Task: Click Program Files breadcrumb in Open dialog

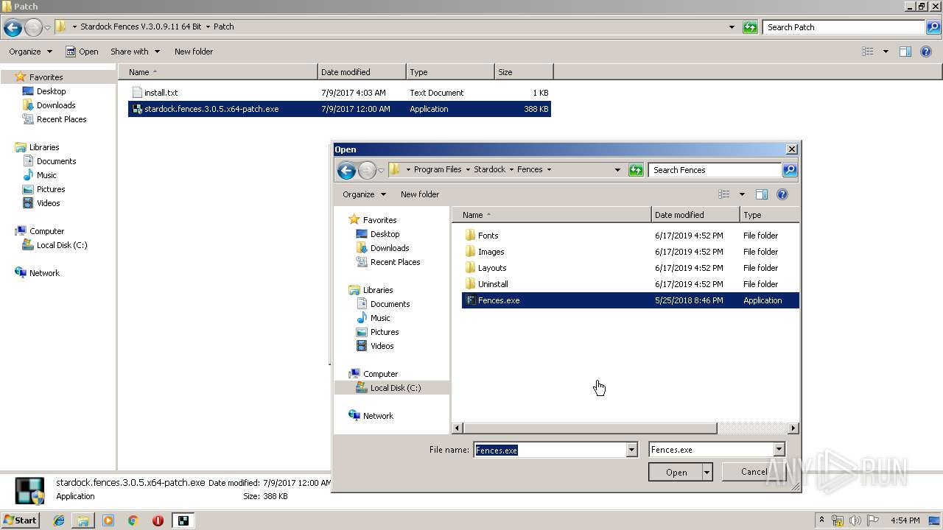Action: click(x=438, y=169)
